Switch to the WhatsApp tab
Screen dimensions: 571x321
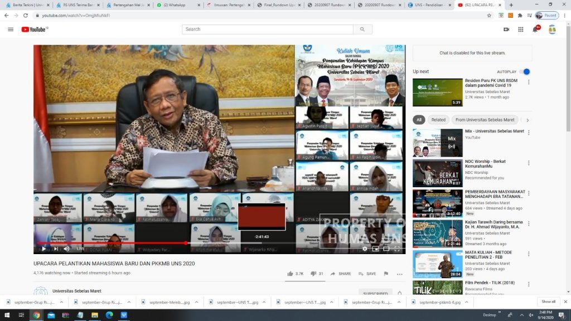[178, 5]
